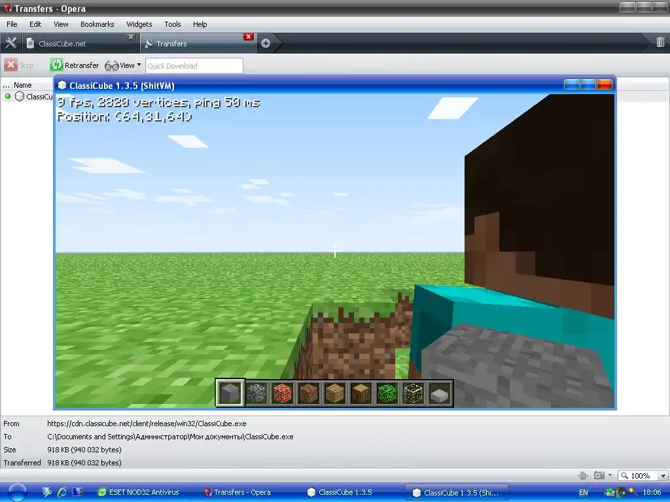Click the Transferred value 918 KB
This screenshot has height=502, width=670.
coord(84,463)
